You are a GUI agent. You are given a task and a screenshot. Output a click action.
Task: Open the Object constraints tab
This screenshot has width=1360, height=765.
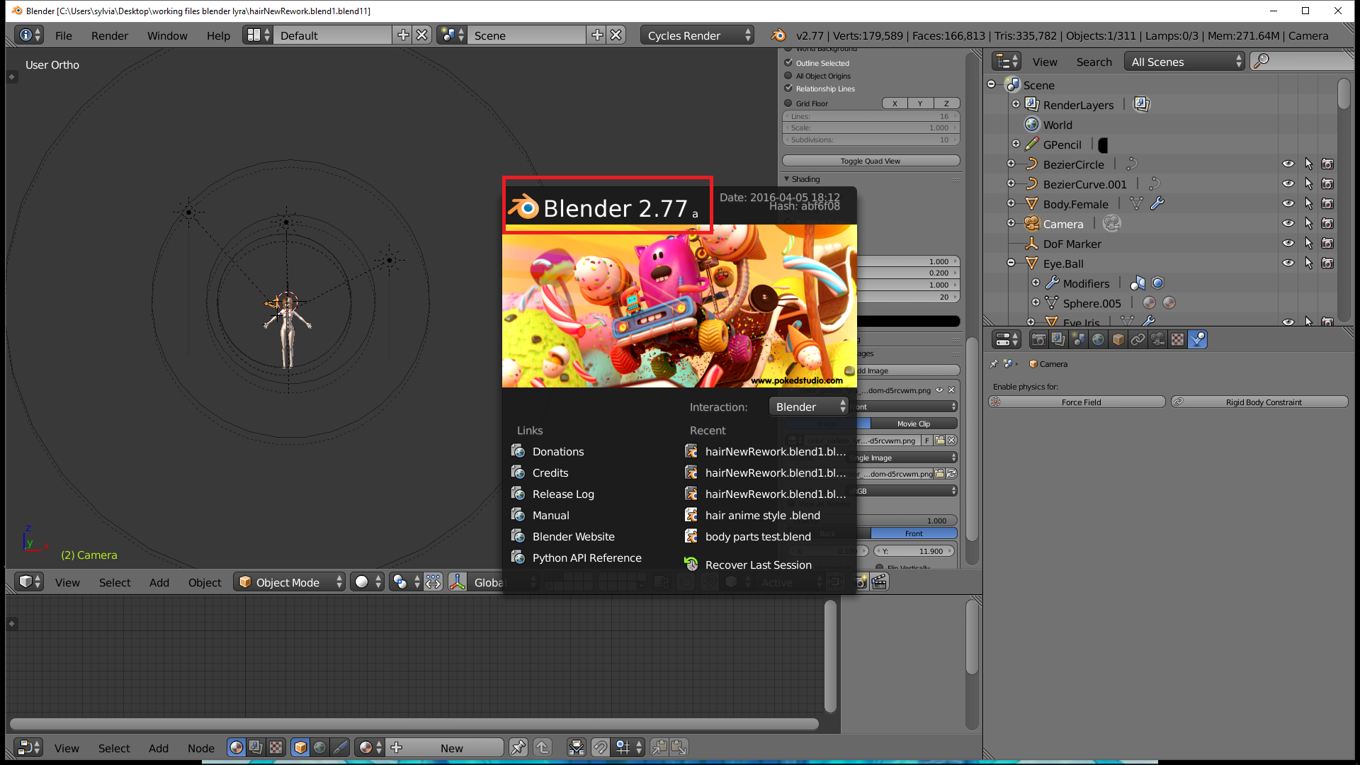[x=1138, y=339]
